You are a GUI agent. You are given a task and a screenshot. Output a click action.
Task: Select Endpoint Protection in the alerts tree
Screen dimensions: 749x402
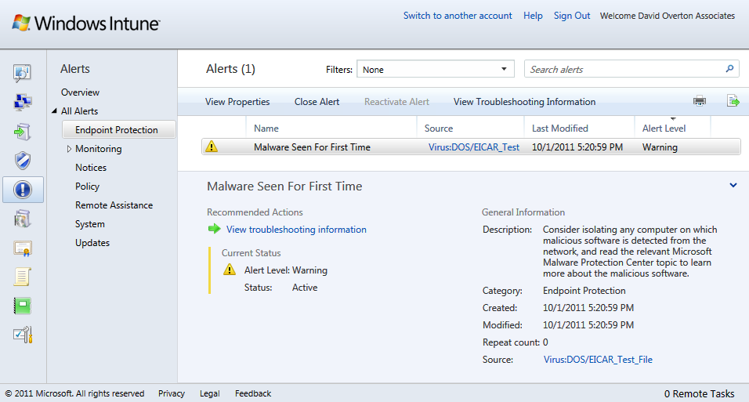pyautogui.click(x=119, y=129)
